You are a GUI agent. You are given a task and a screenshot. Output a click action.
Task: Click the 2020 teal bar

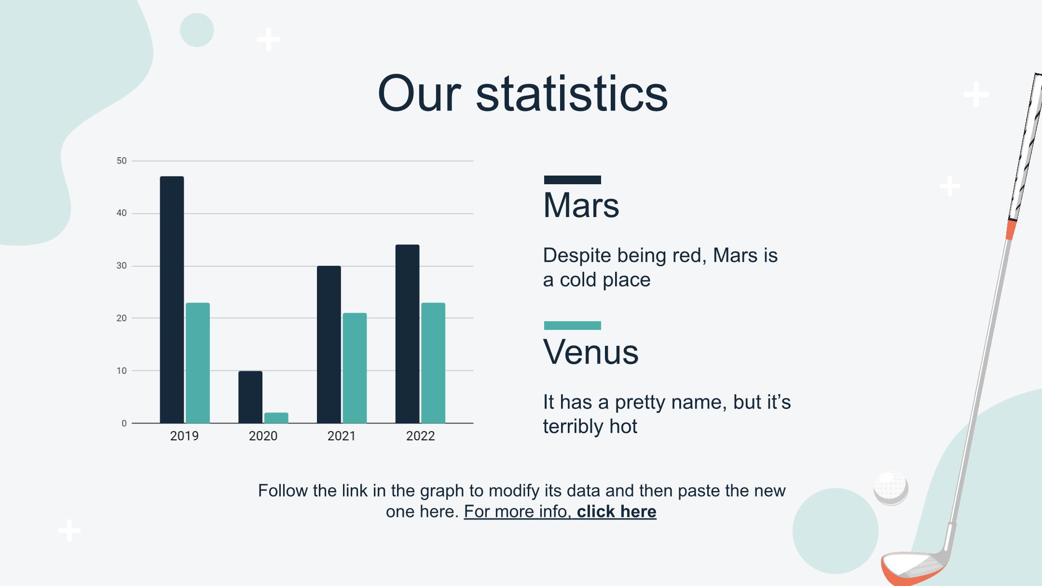click(x=276, y=418)
